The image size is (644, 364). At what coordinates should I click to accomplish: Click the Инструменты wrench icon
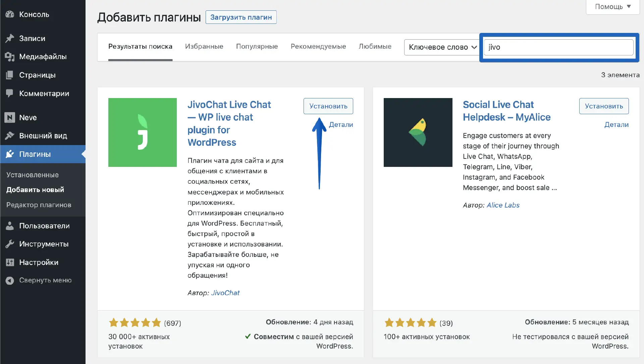(10, 244)
